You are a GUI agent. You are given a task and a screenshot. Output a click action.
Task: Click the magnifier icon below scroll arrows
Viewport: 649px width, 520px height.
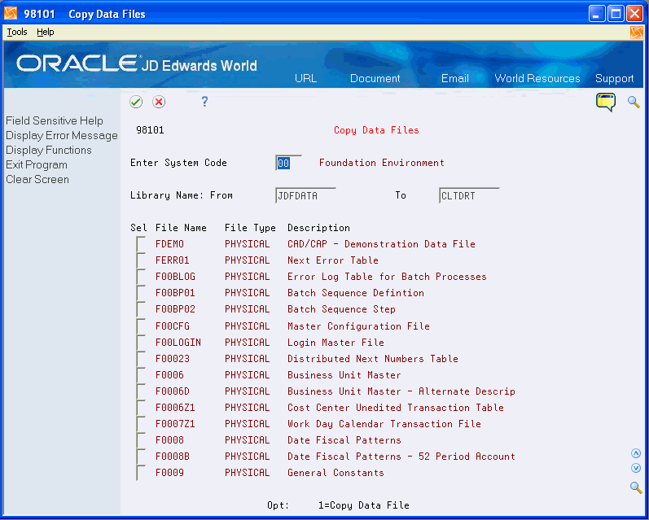[x=636, y=487]
